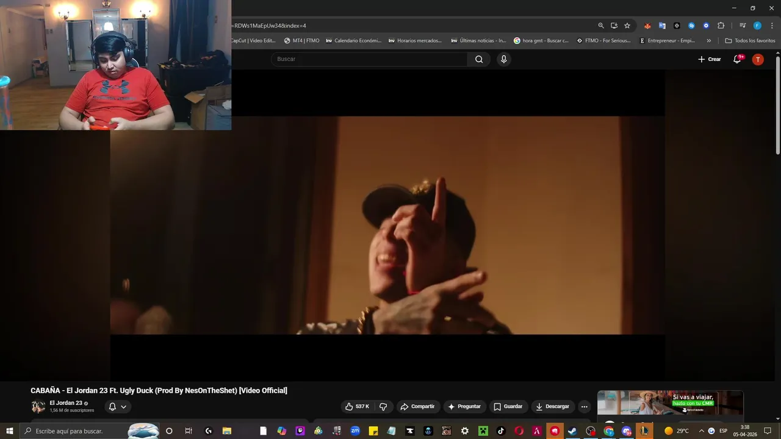Screen dimensions: 781x439
Task: Open the FTMO - For Serious bookmark
Action: pos(603,41)
